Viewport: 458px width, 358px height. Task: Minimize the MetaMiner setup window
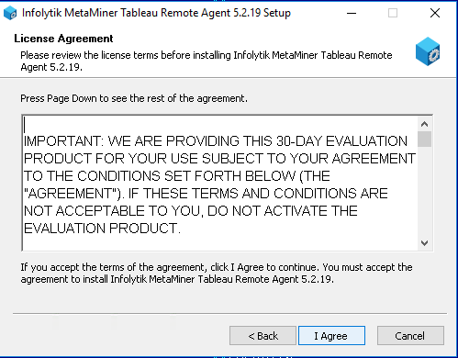click(352, 13)
